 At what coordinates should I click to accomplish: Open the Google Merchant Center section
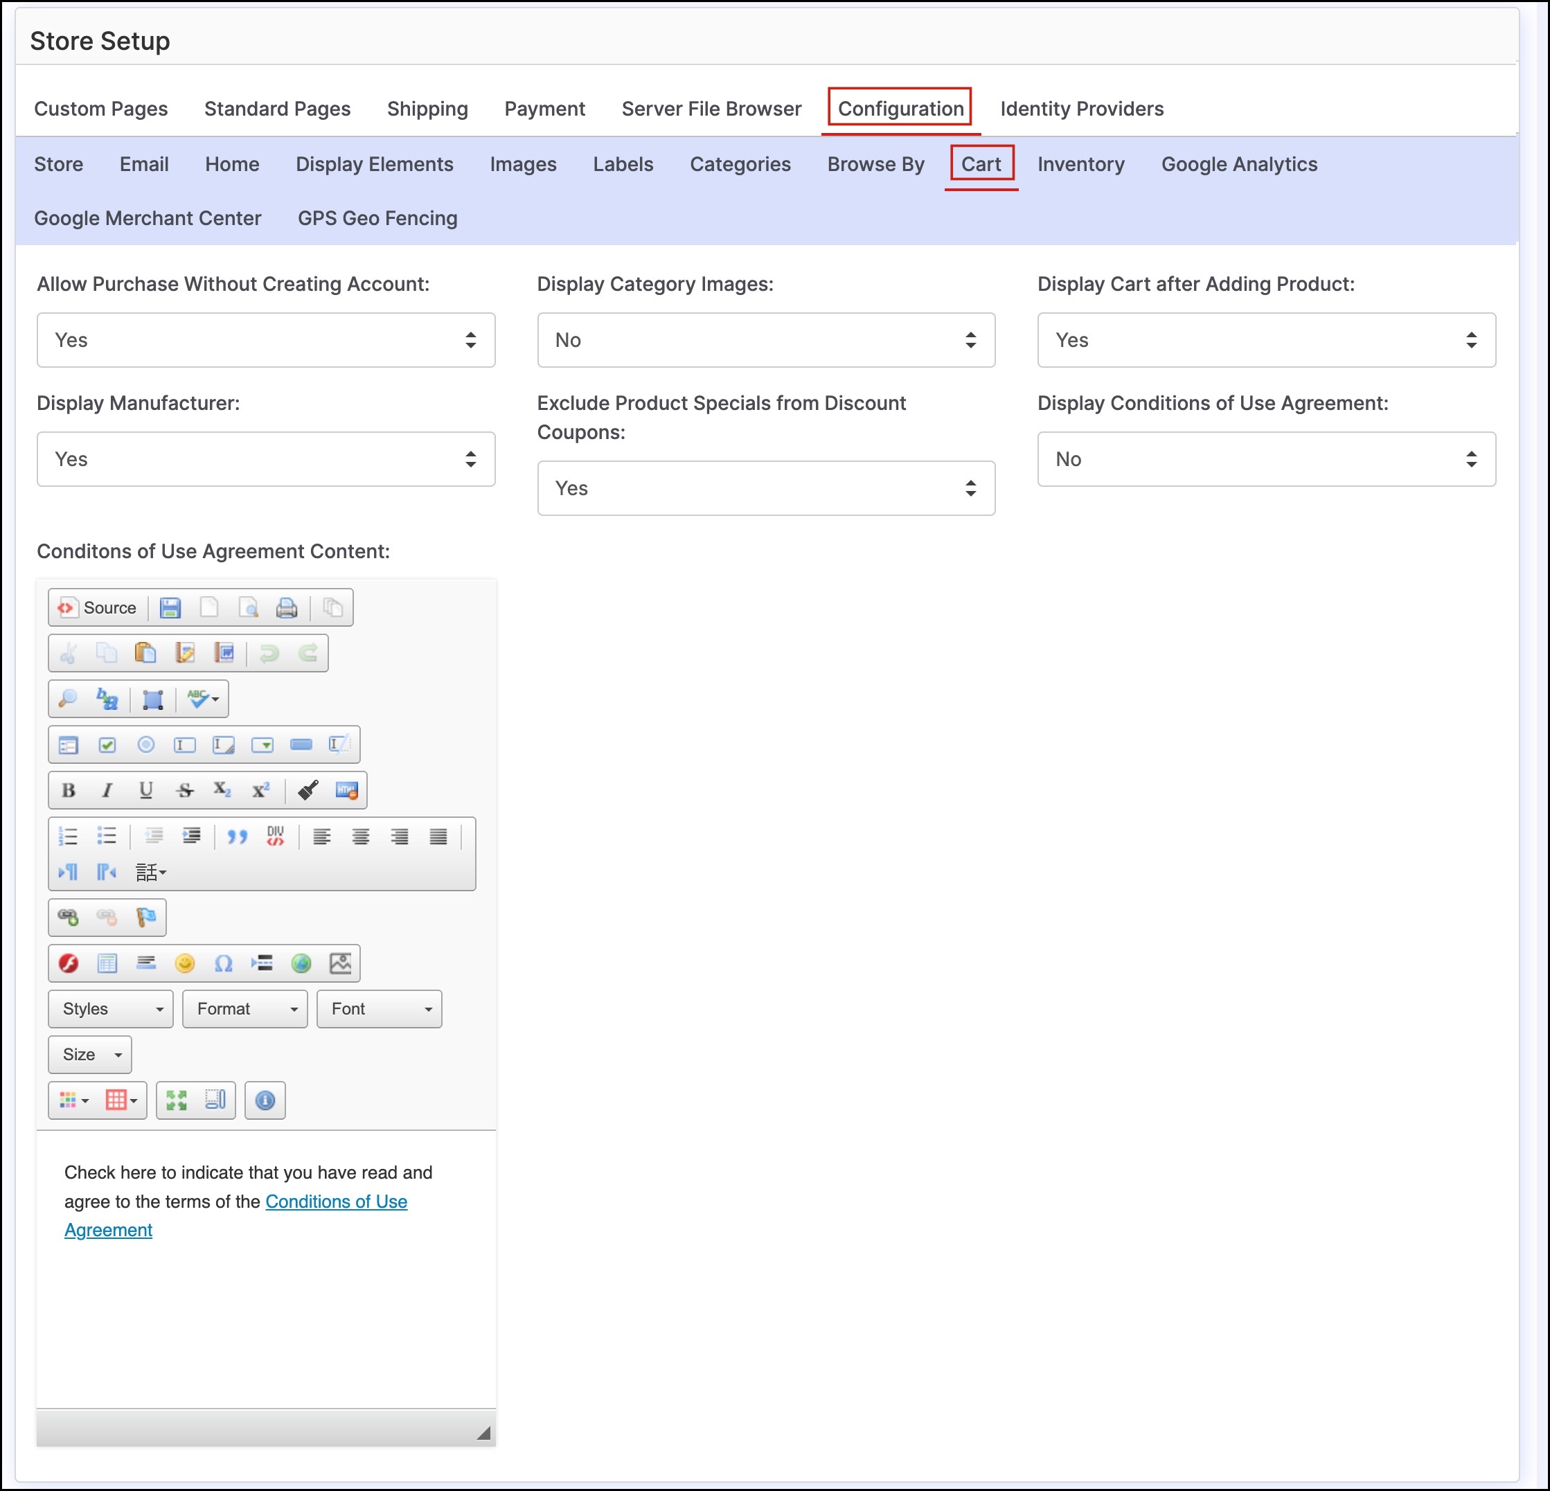[147, 218]
